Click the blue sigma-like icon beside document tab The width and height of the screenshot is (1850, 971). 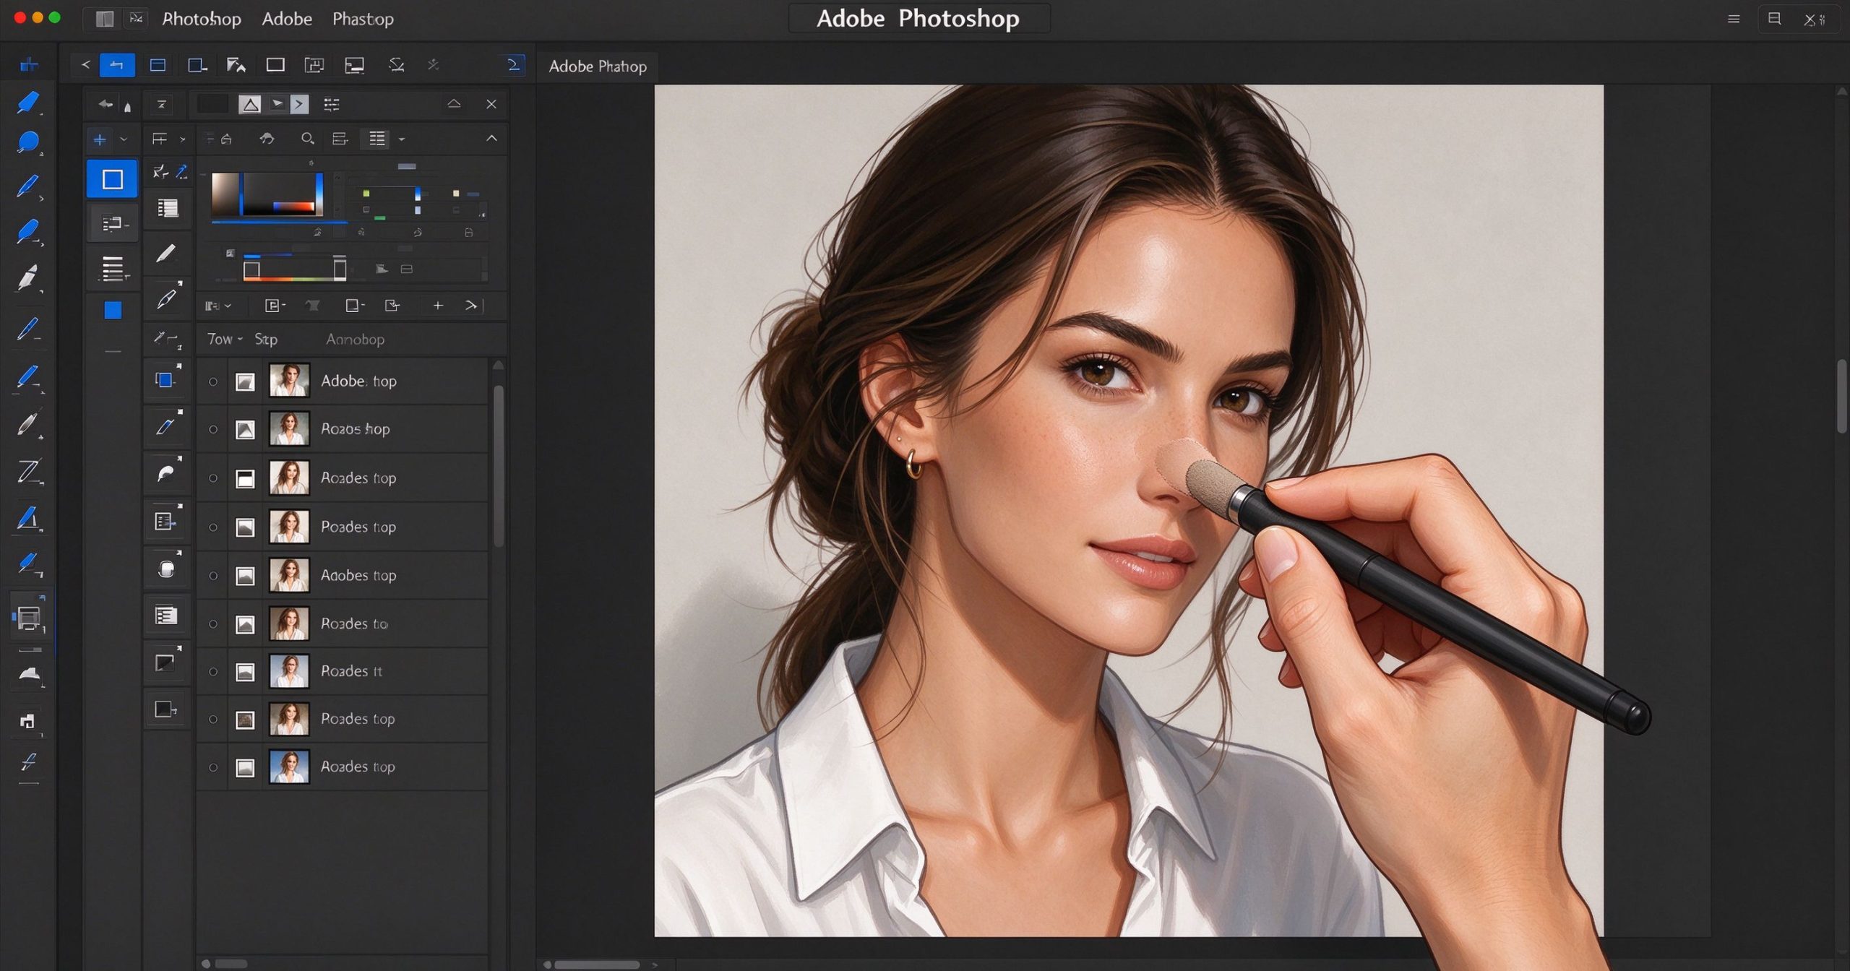point(514,65)
